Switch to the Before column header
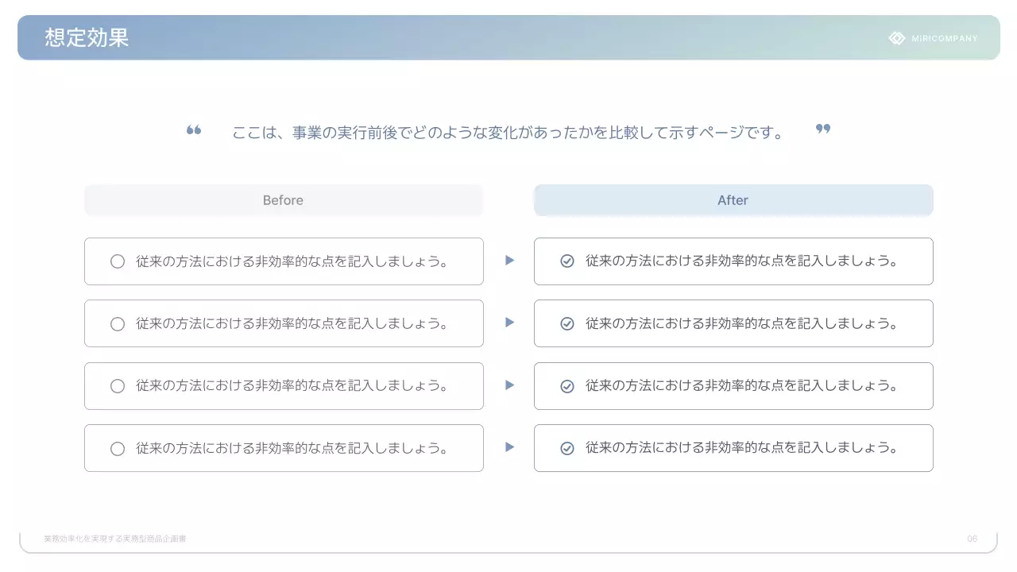1017x572 pixels. (x=283, y=200)
